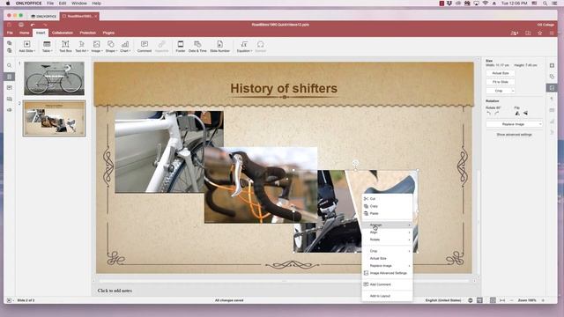Image resolution: width=564 pixels, height=317 pixels.
Task: Switch to the Home ribbon tab
Action: 25,33
